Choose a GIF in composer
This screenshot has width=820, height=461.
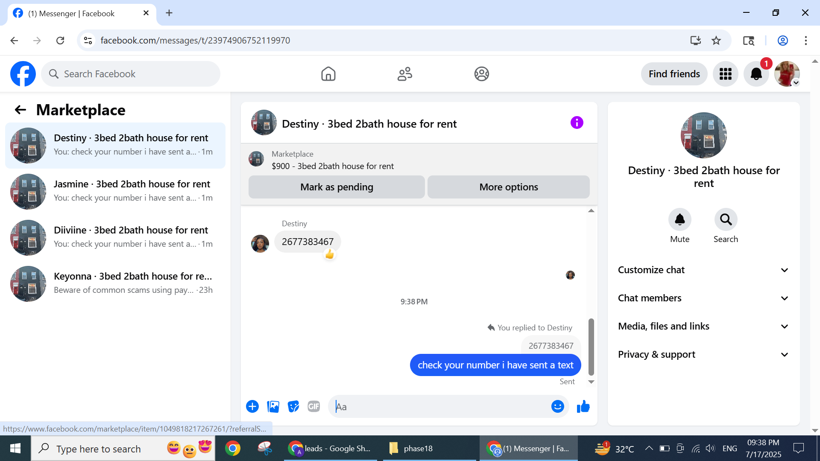pos(314,407)
